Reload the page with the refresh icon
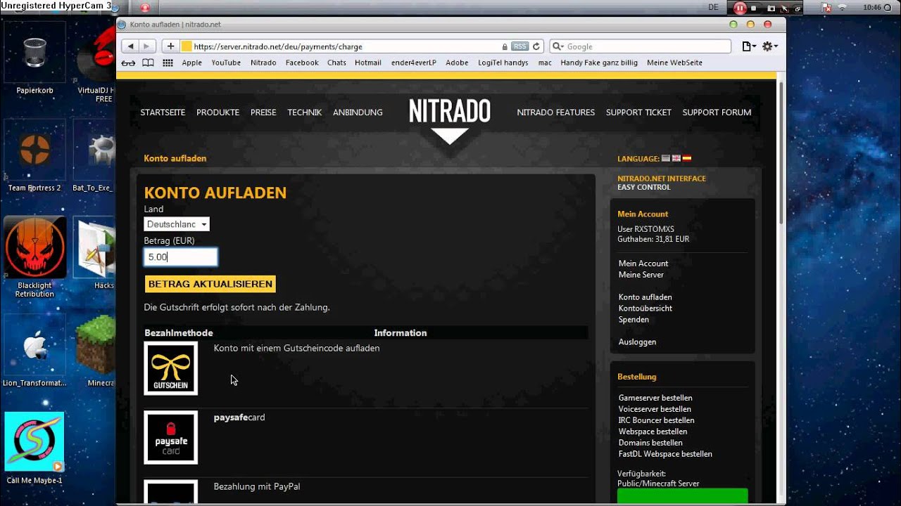 coord(536,46)
